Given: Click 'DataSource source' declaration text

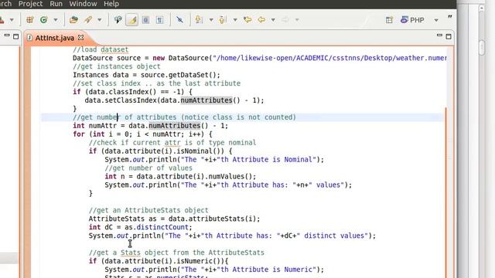Looking at the screenshot, I should 107,58.
